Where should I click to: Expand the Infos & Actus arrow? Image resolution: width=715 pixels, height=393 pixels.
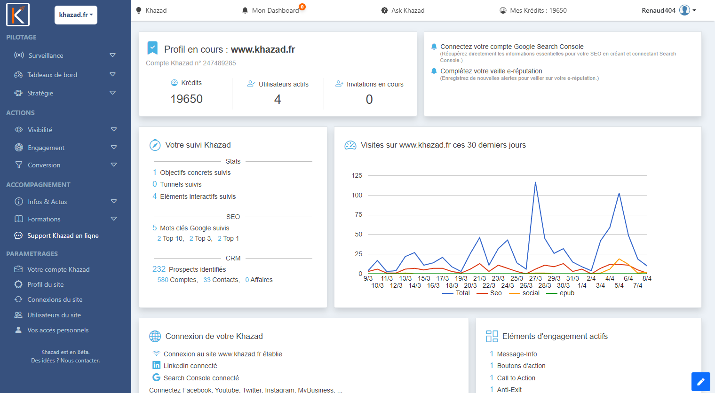[113, 201]
